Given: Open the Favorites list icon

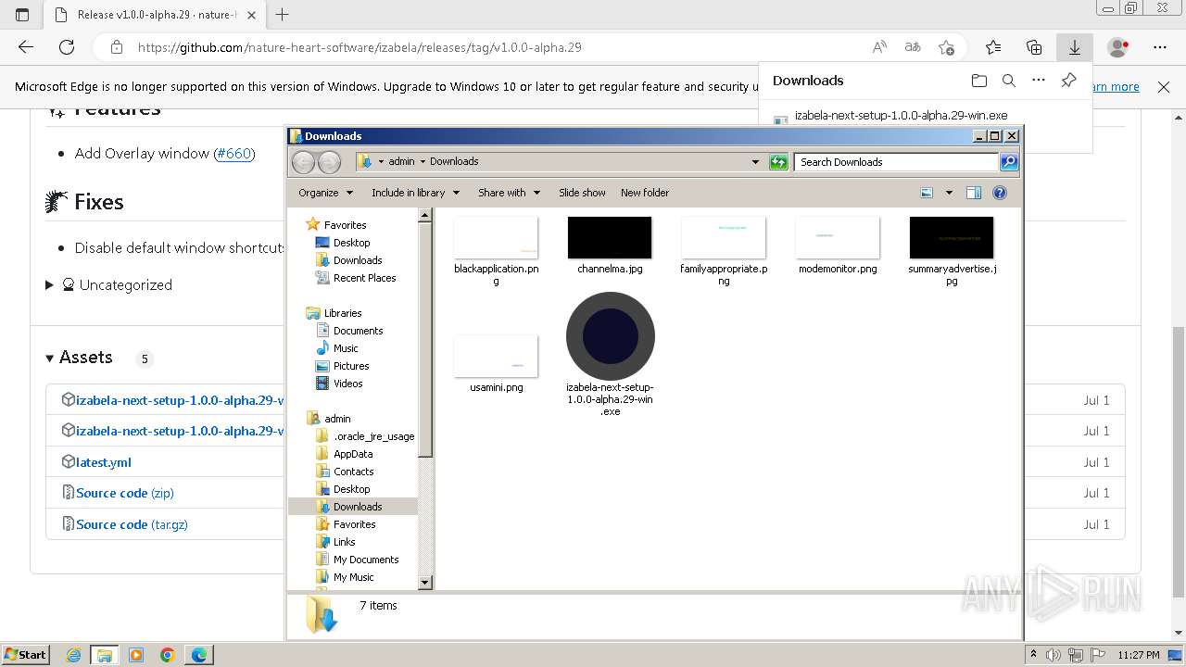Looking at the screenshot, I should (993, 47).
